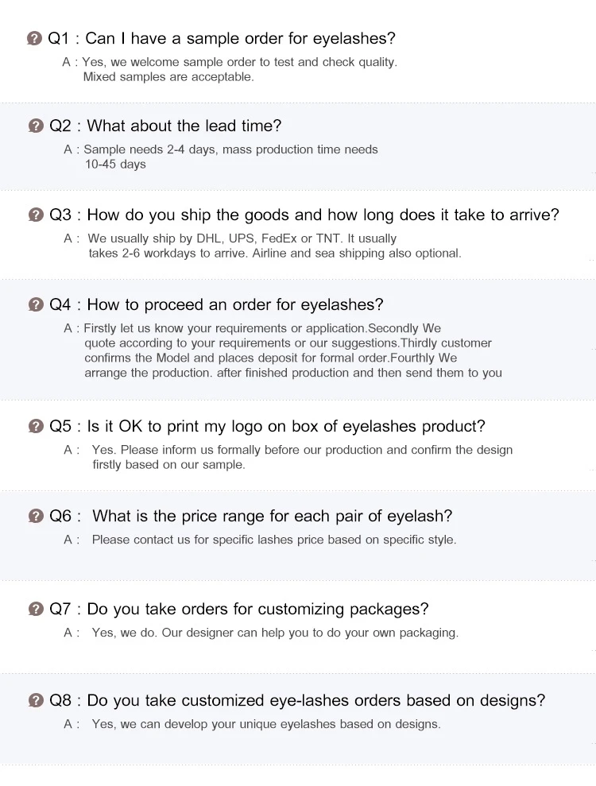Click the designer packaging answer text
This screenshot has height=786, width=596.
pyautogui.click(x=275, y=633)
